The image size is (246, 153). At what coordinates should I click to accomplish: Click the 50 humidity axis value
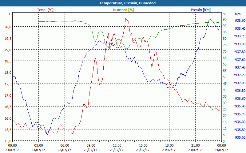(225, 77)
